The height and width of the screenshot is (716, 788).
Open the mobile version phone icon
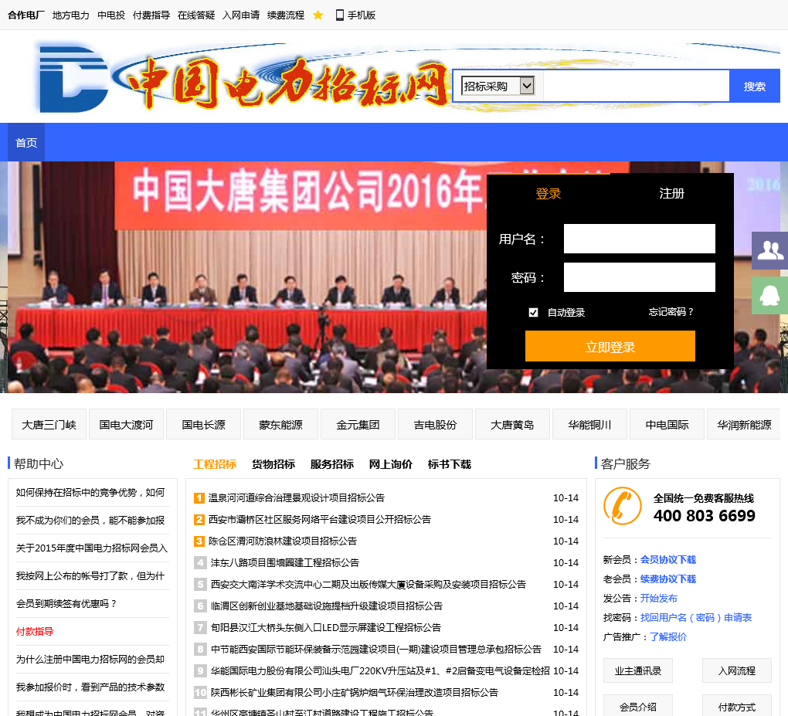[340, 15]
